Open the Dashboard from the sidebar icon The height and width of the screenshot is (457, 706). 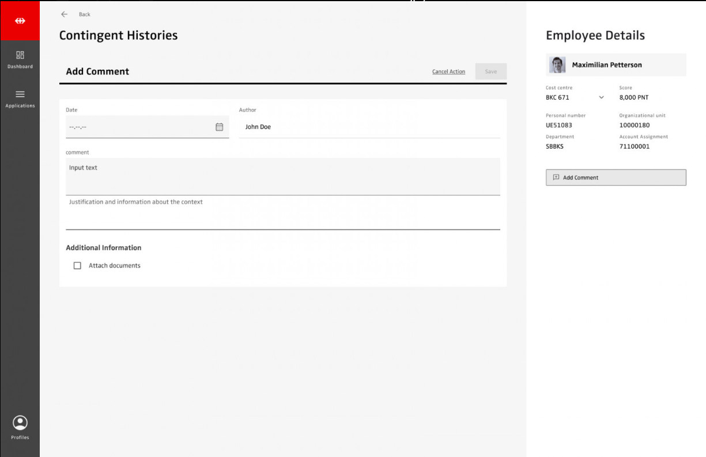(x=20, y=55)
